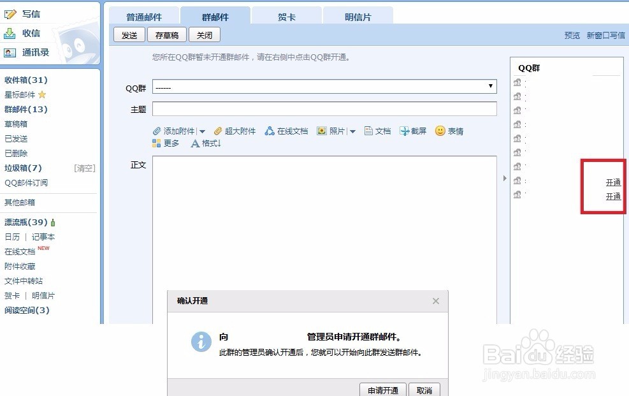The height and width of the screenshot is (396, 629).
Task: Click 星标邮件 text link
Action: (x=20, y=94)
